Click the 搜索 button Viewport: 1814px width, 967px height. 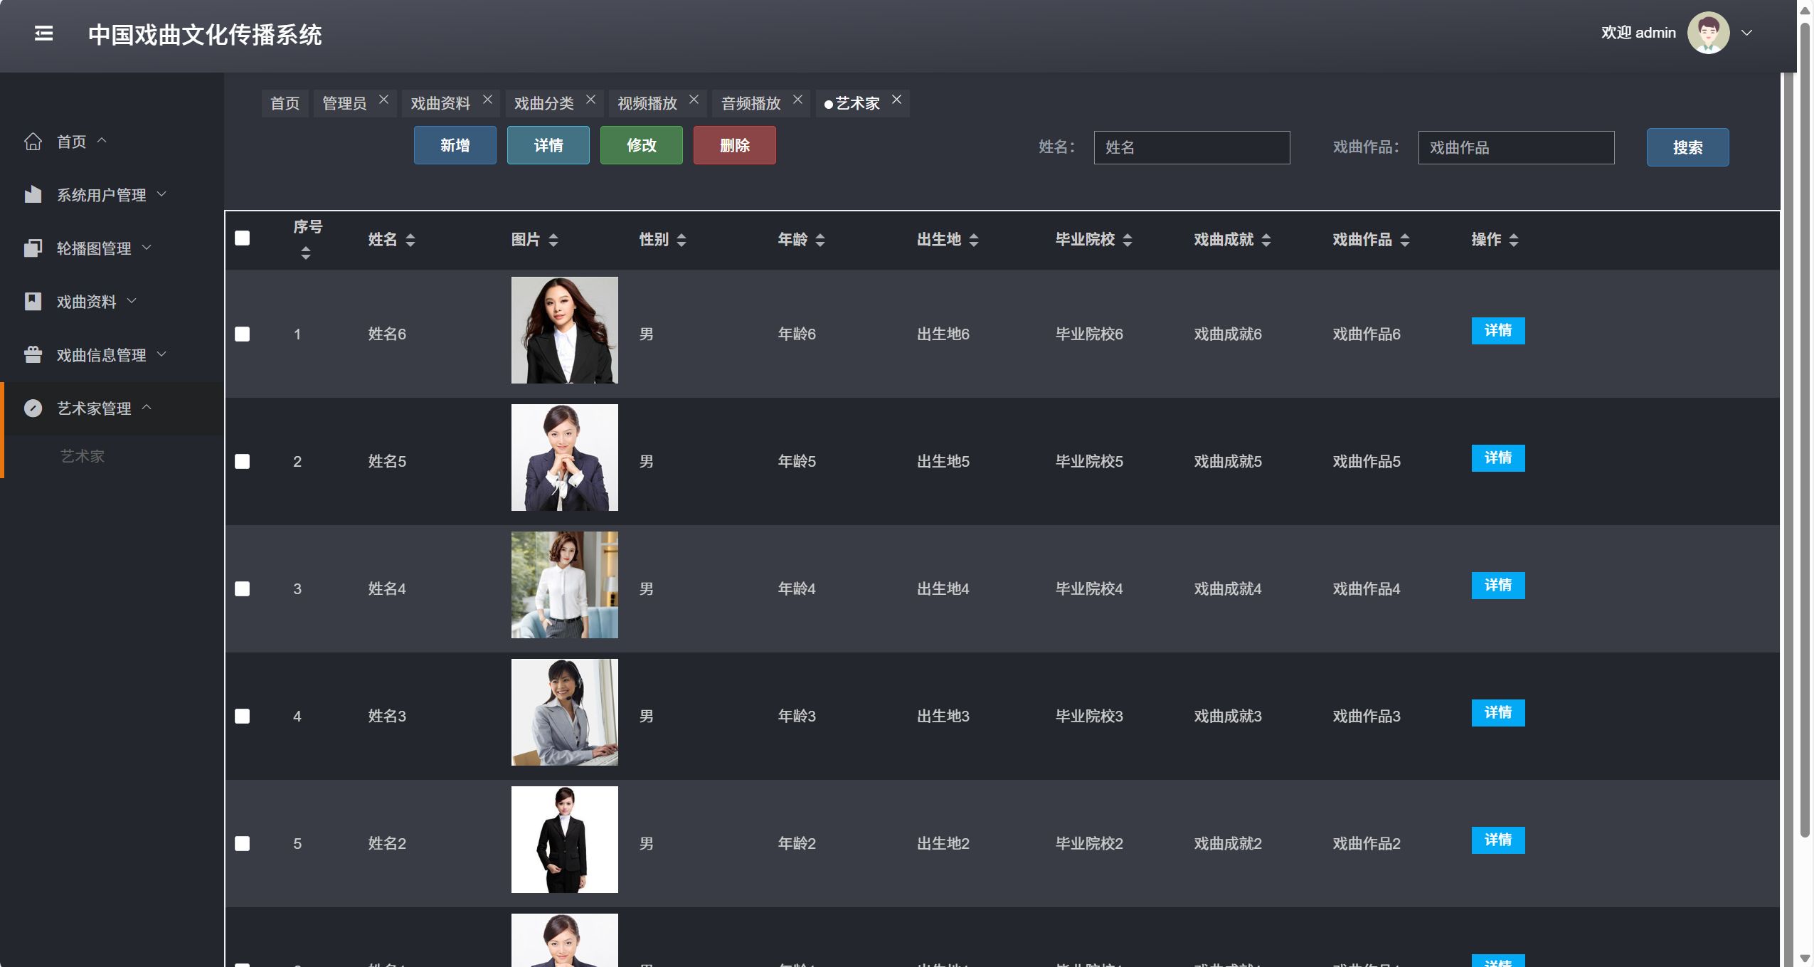tap(1687, 147)
